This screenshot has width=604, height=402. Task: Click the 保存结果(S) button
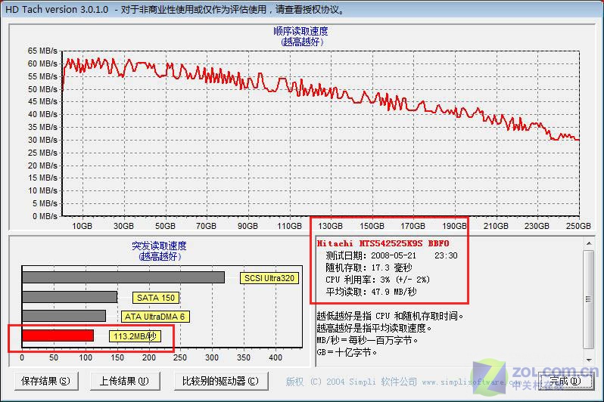46,382
